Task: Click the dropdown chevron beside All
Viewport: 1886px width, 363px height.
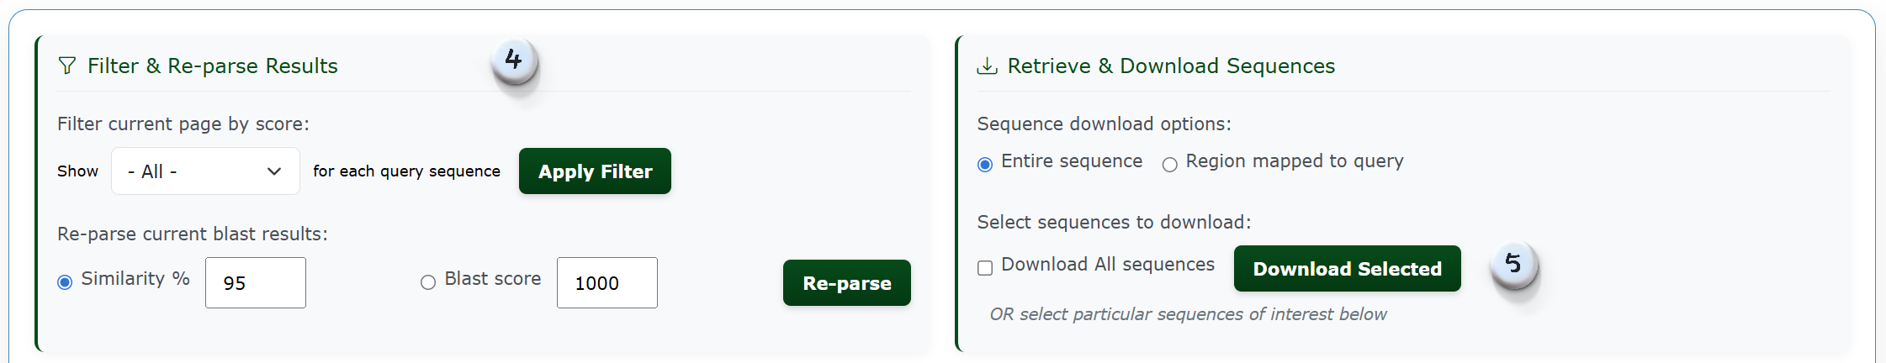Action: 274,171
